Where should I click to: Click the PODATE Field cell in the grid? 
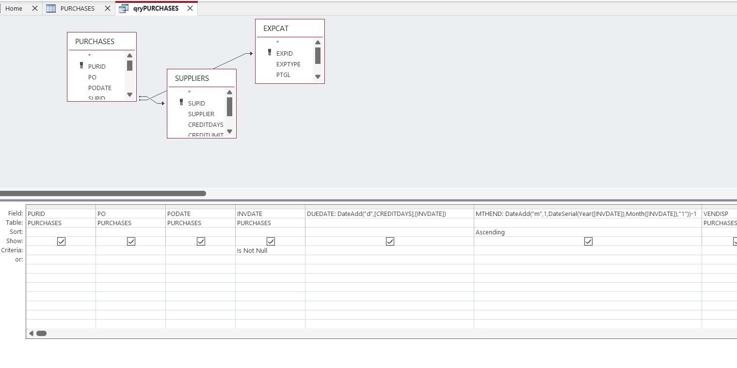[201, 214]
